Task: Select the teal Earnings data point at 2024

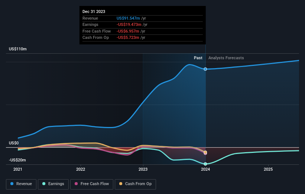Action: point(205,164)
